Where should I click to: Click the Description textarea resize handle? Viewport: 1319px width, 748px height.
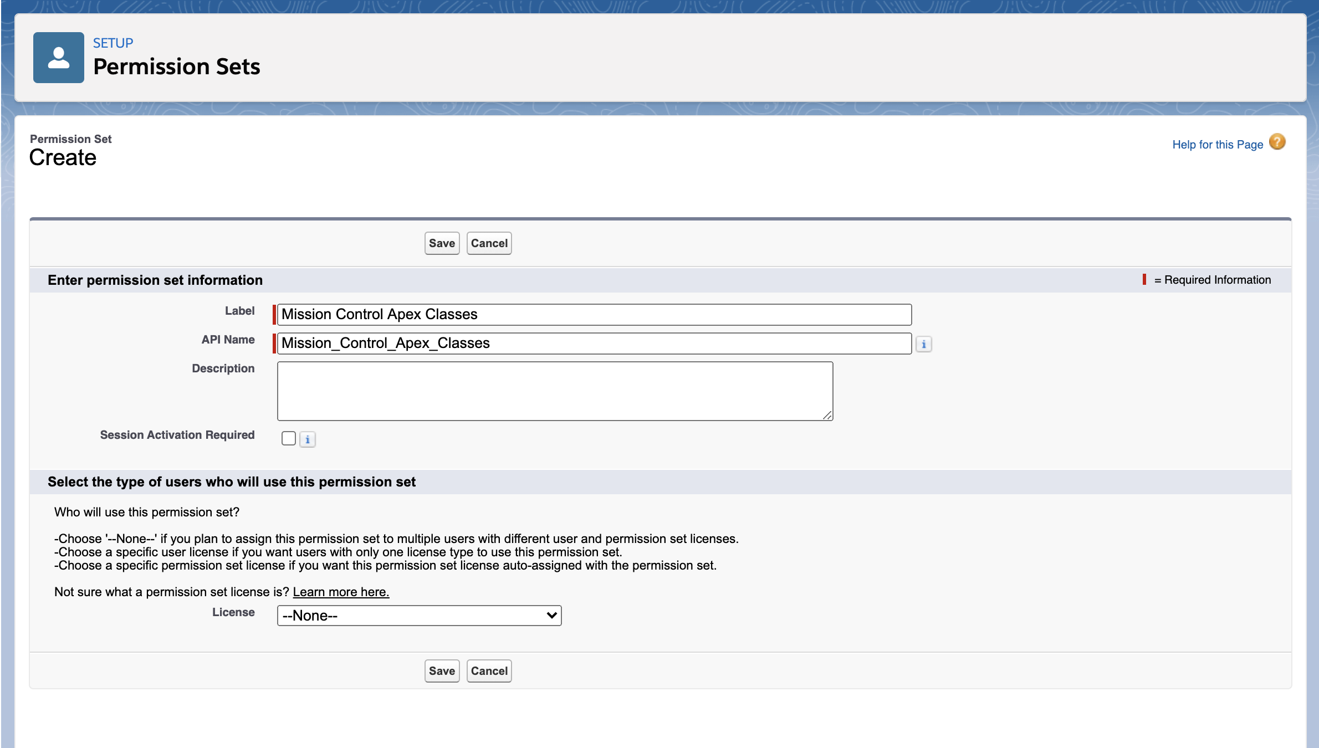click(828, 415)
